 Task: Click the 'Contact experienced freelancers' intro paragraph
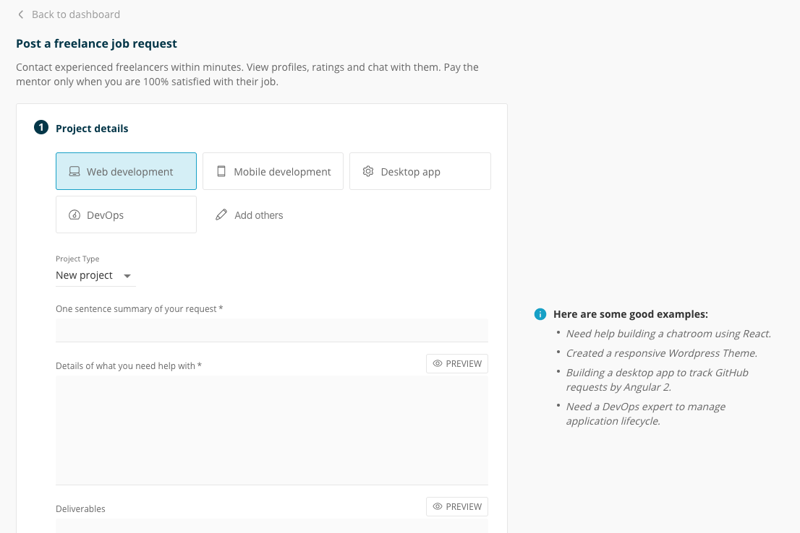click(x=247, y=74)
